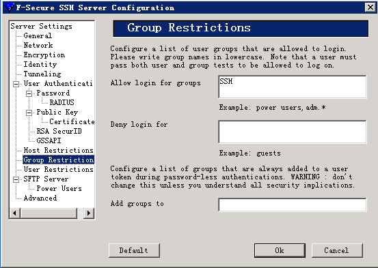378x268 pixels.
Task: Click the Ok button
Action: tap(280, 250)
